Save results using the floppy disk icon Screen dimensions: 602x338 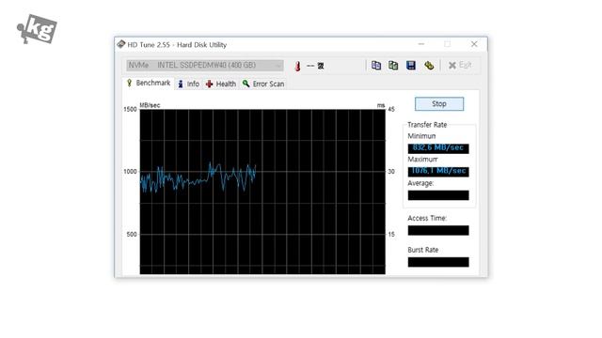tap(411, 66)
